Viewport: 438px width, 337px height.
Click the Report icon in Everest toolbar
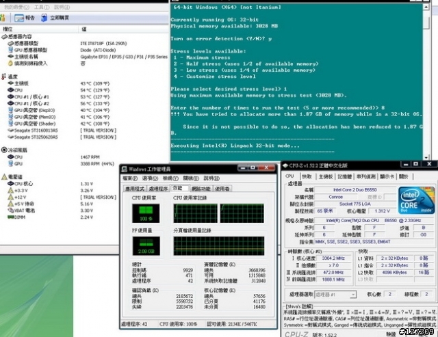[19, 18]
